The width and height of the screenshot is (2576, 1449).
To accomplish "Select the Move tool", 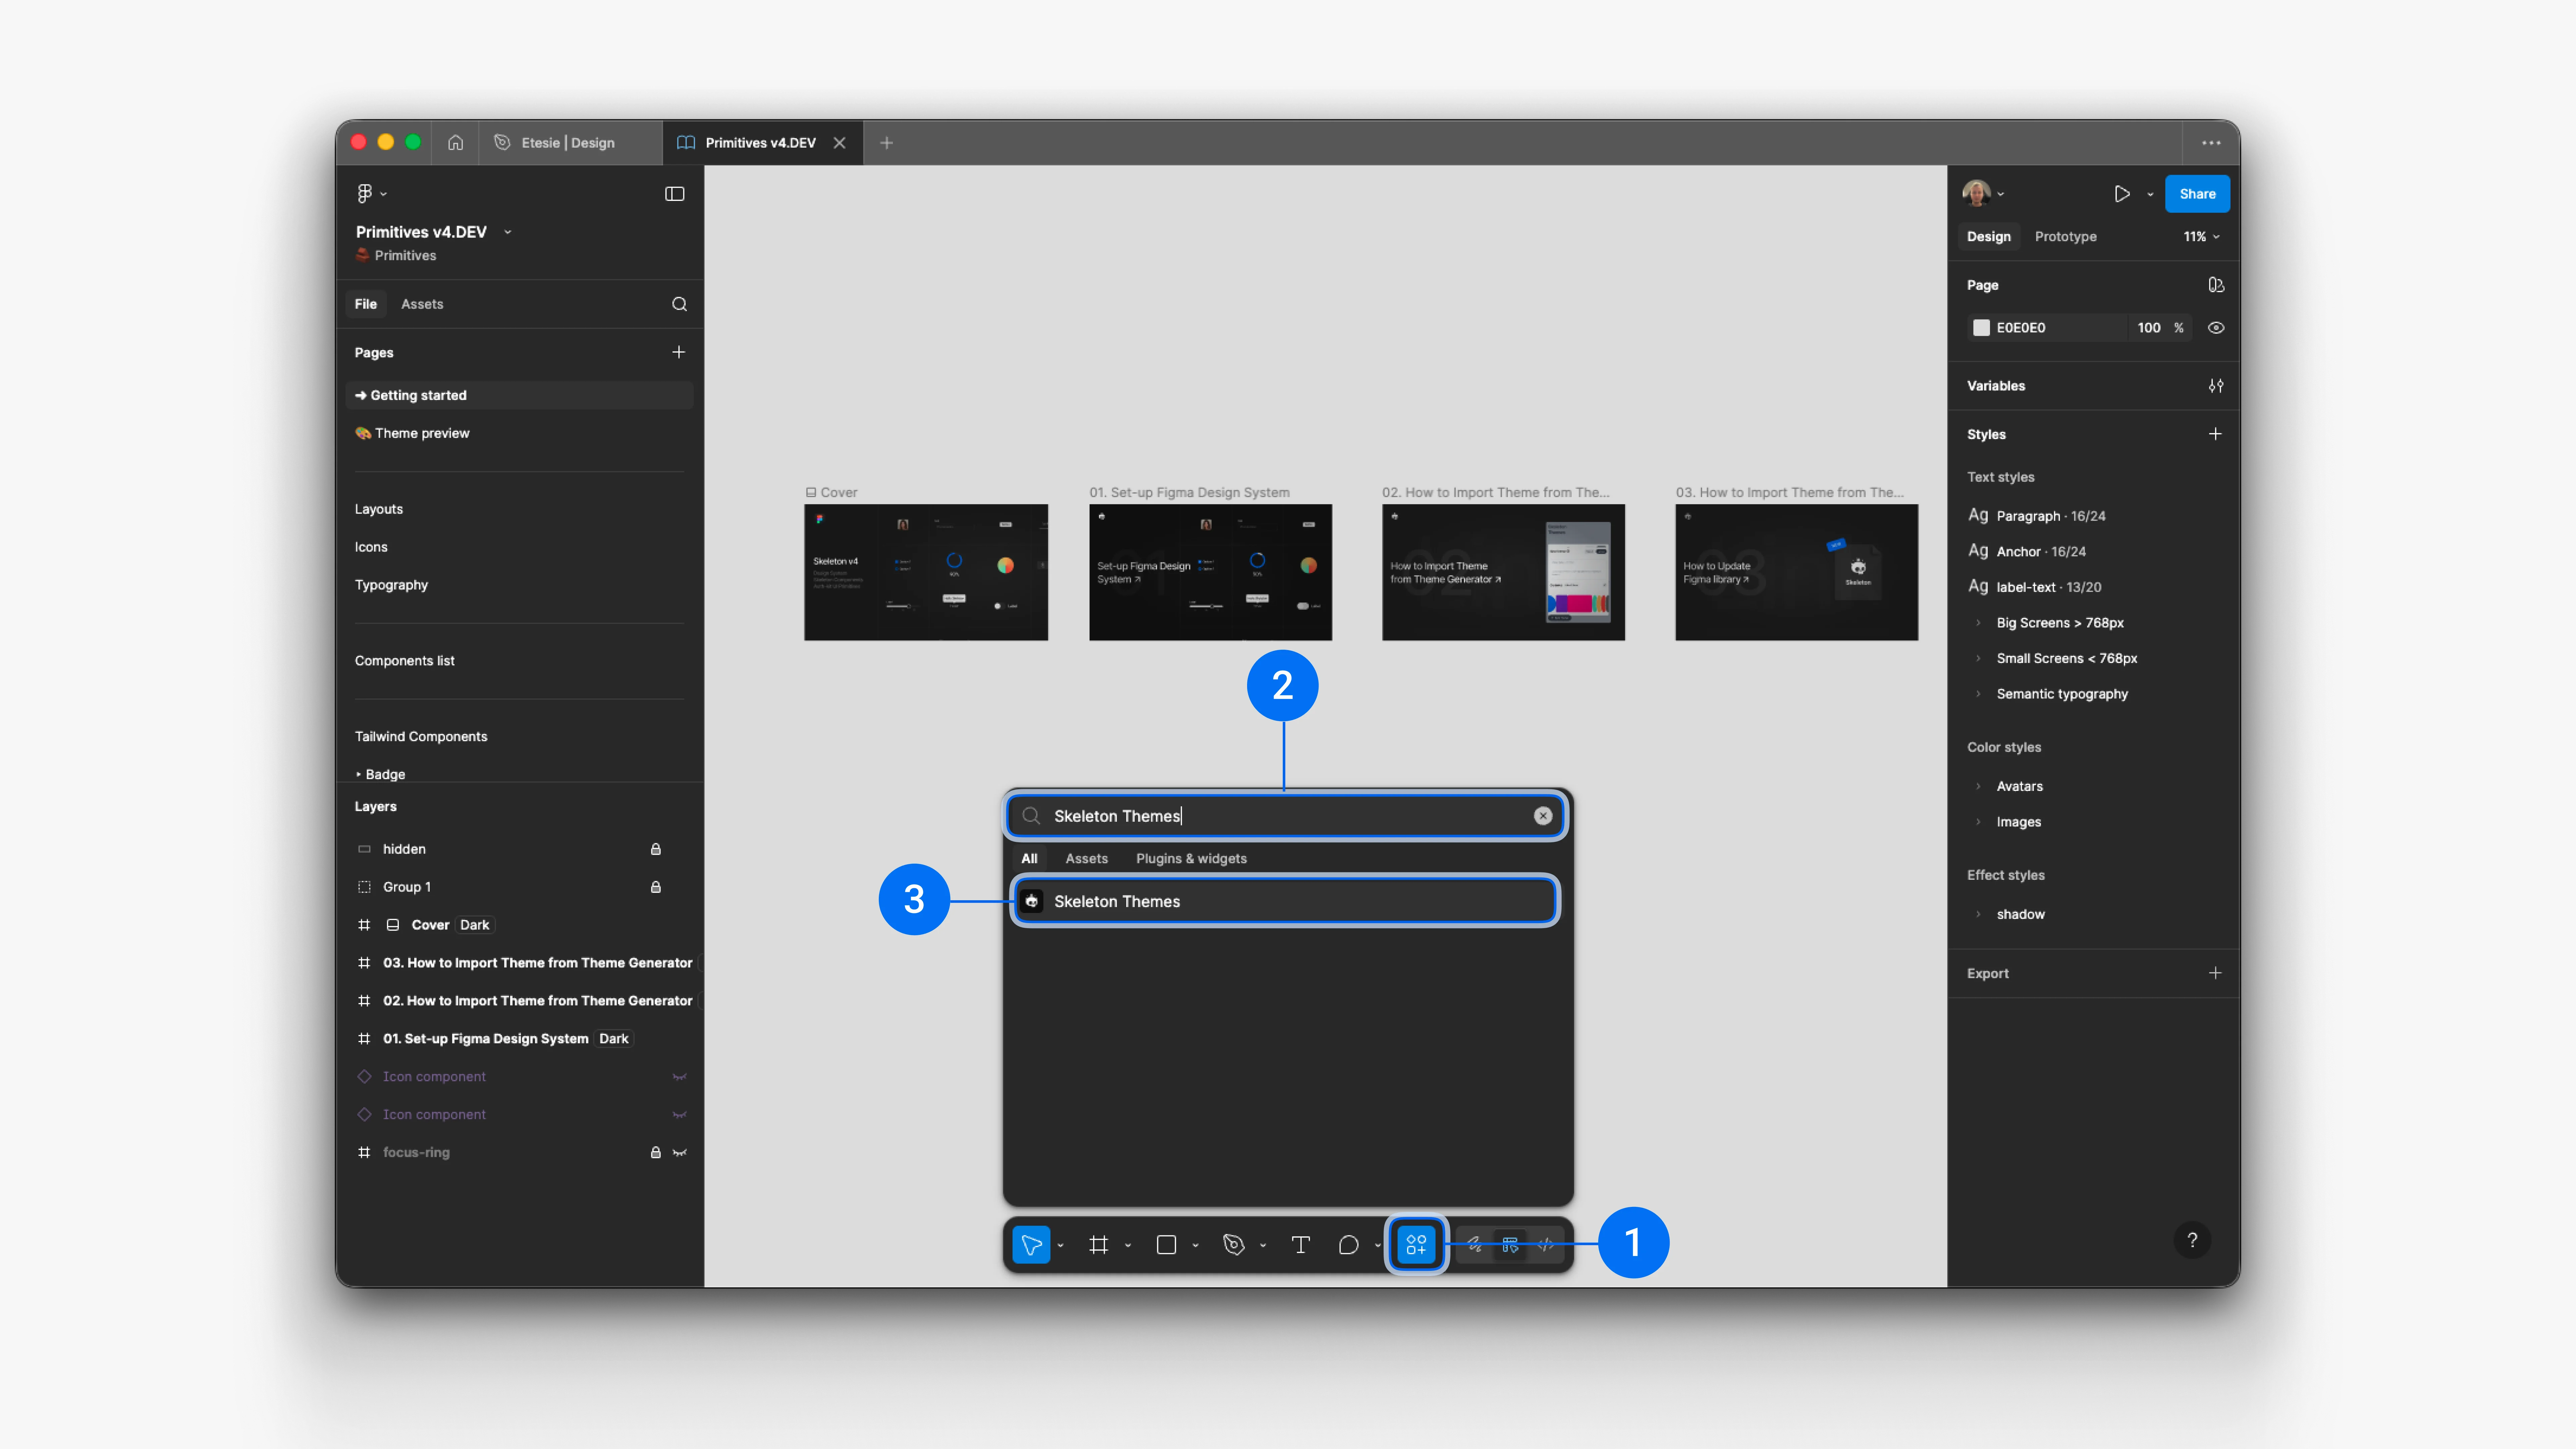I will click(x=1031, y=1245).
